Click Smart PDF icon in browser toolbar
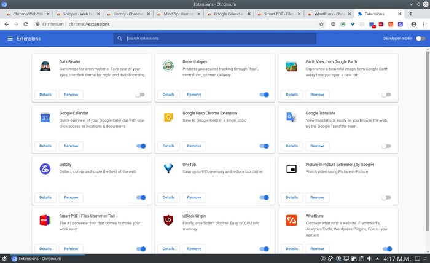Screen dimensions: 430x263 [381, 24]
